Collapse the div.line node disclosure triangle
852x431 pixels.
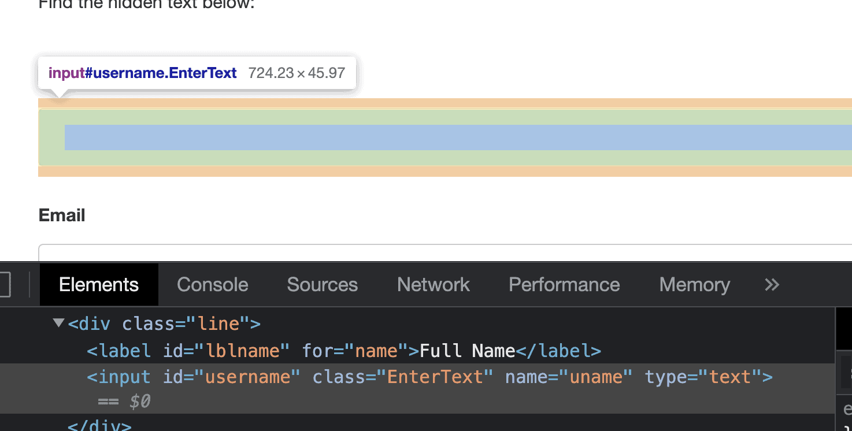58,322
